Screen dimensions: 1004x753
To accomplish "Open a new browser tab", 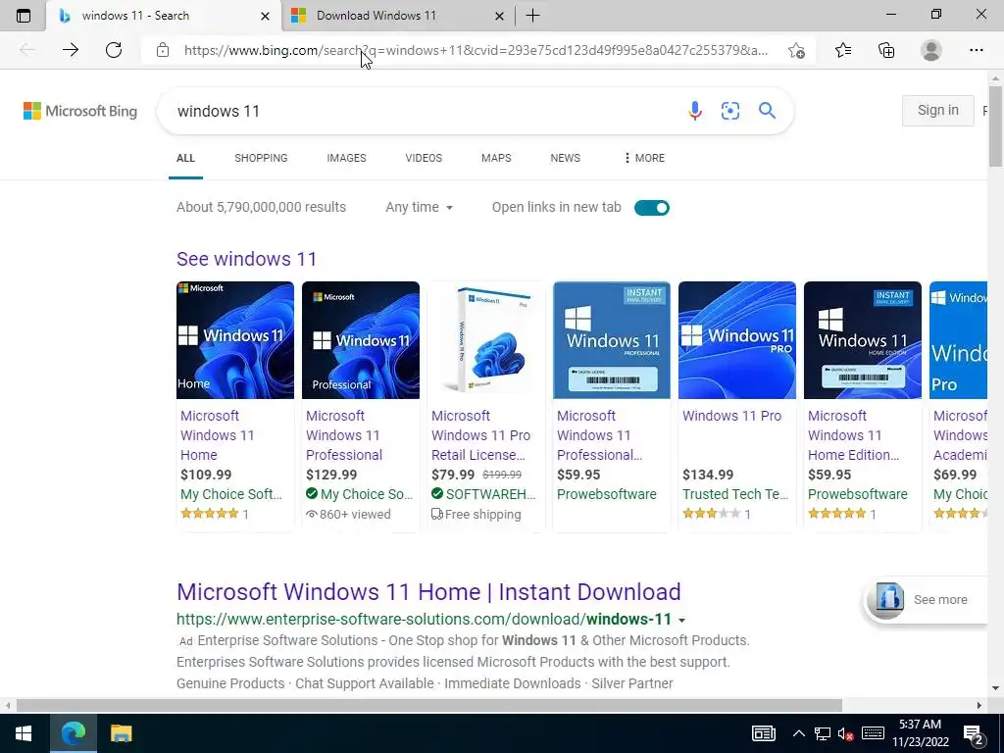I will point(532,16).
